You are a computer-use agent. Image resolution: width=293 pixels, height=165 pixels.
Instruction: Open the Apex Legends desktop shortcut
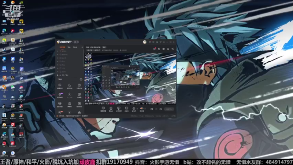pyautogui.click(x=21, y=108)
